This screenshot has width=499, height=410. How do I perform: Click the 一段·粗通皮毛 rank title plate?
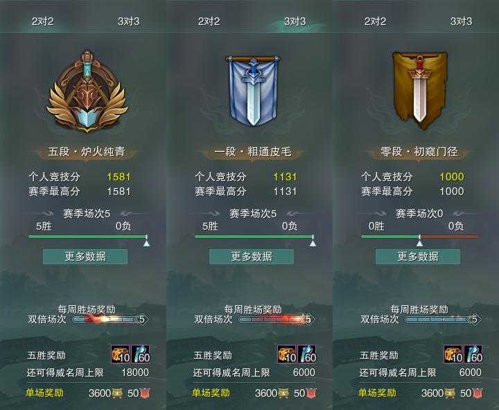(253, 151)
